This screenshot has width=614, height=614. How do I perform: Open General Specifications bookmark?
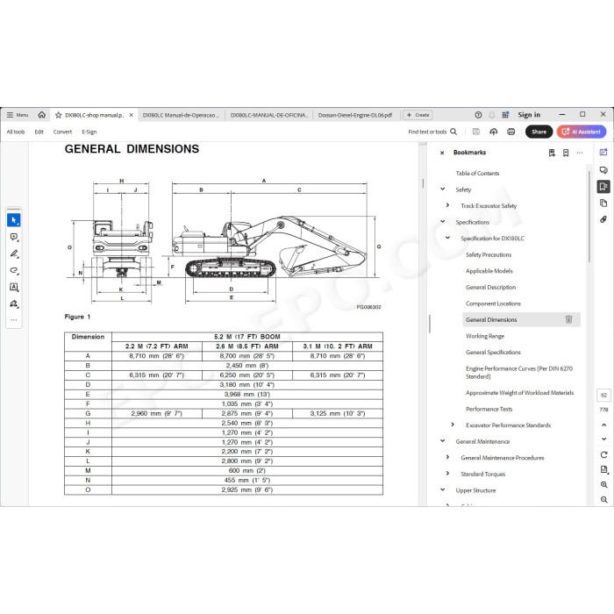493,352
